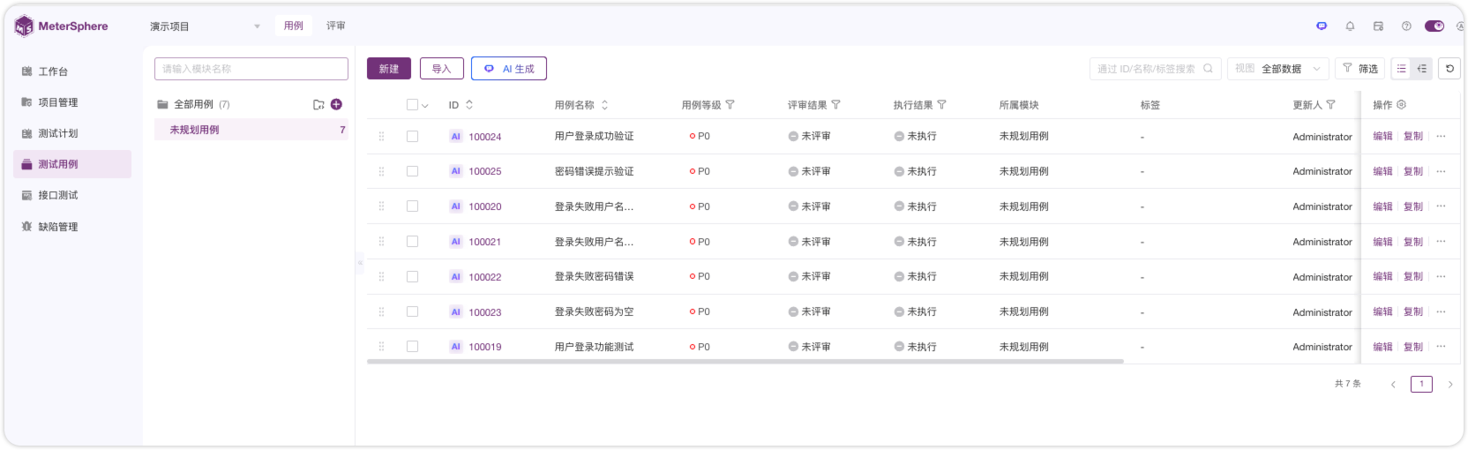Switch to the 评审 tab

[336, 26]
